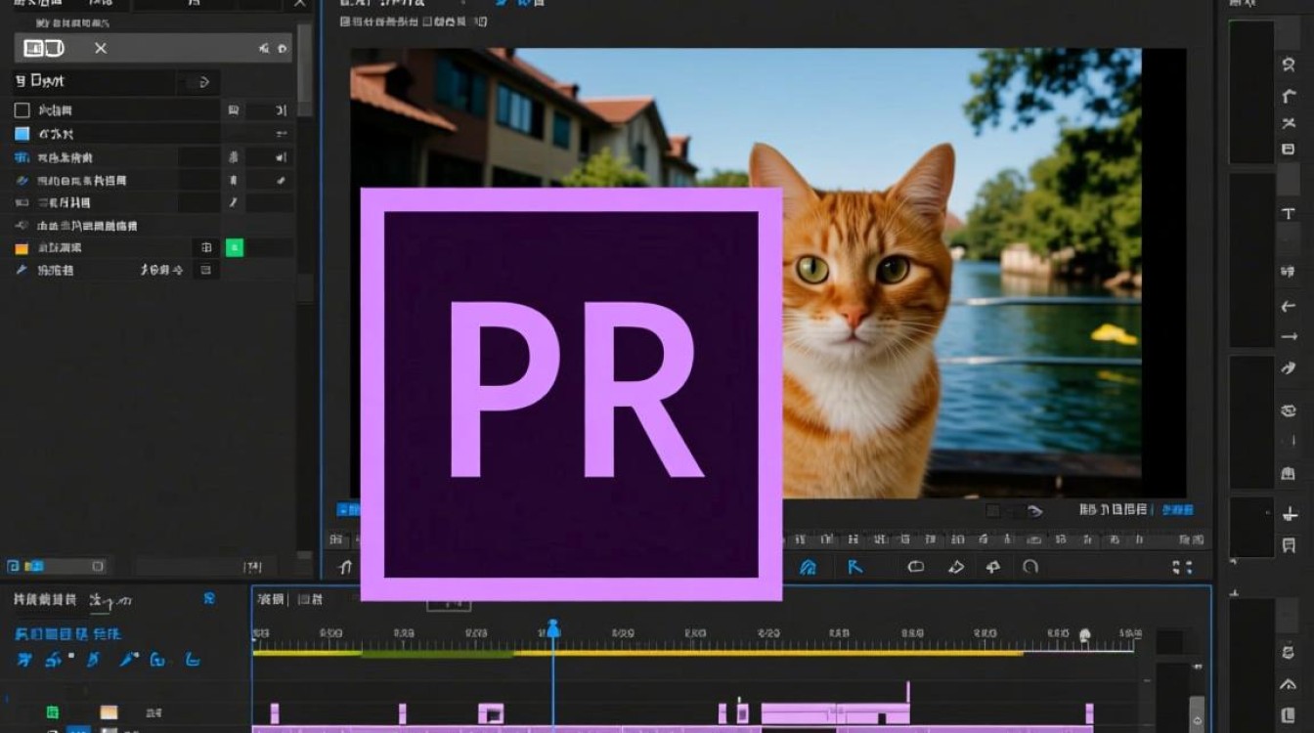Click the X beside the double-rectangle icon
The width and height of the screenshot is (1314, 733).
101,48
